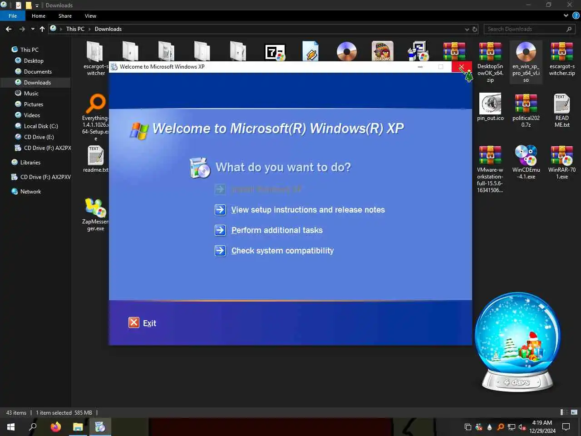Open the address bar history dropdown

click(x=467, y=29)
